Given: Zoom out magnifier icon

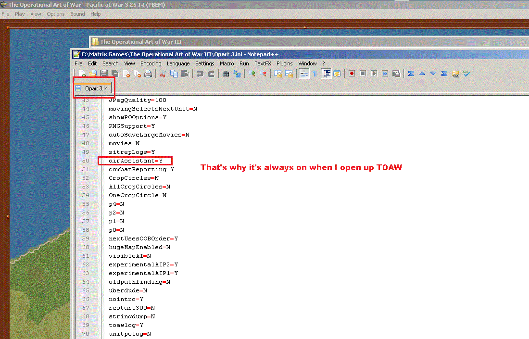Looking at the screenshot, I should pos(263,74).
